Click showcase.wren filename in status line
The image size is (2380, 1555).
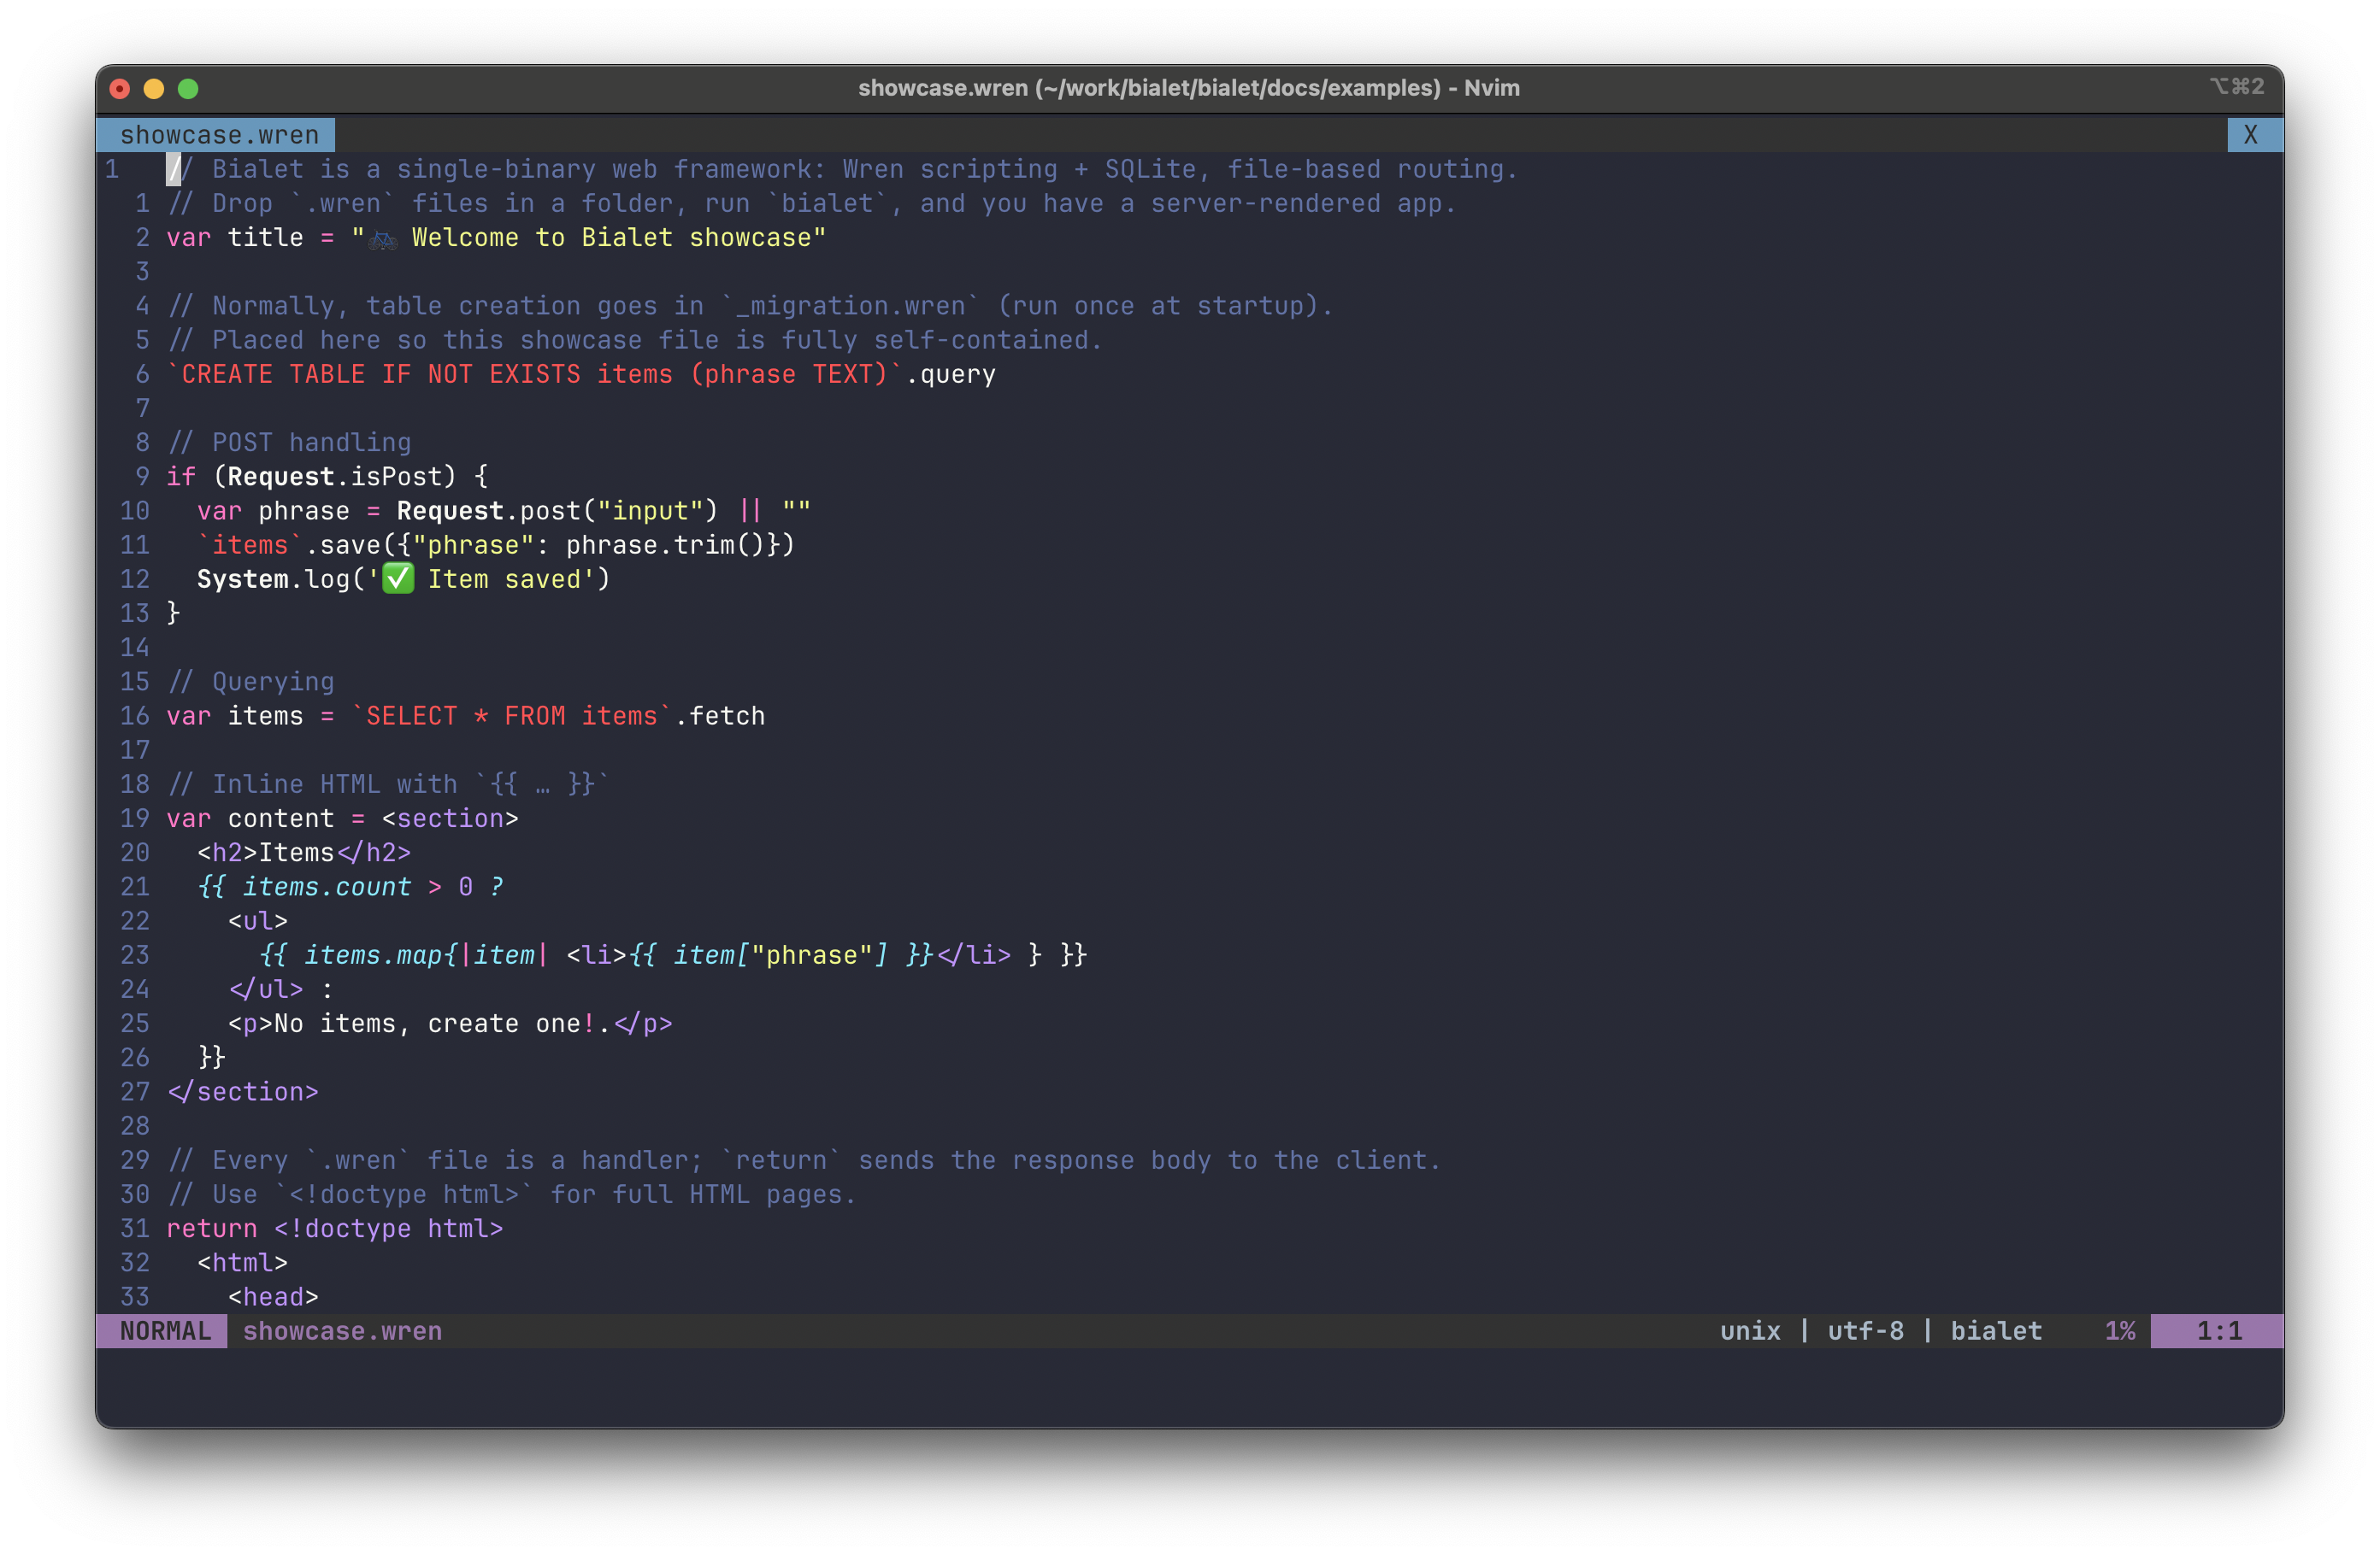(342, 1331)
